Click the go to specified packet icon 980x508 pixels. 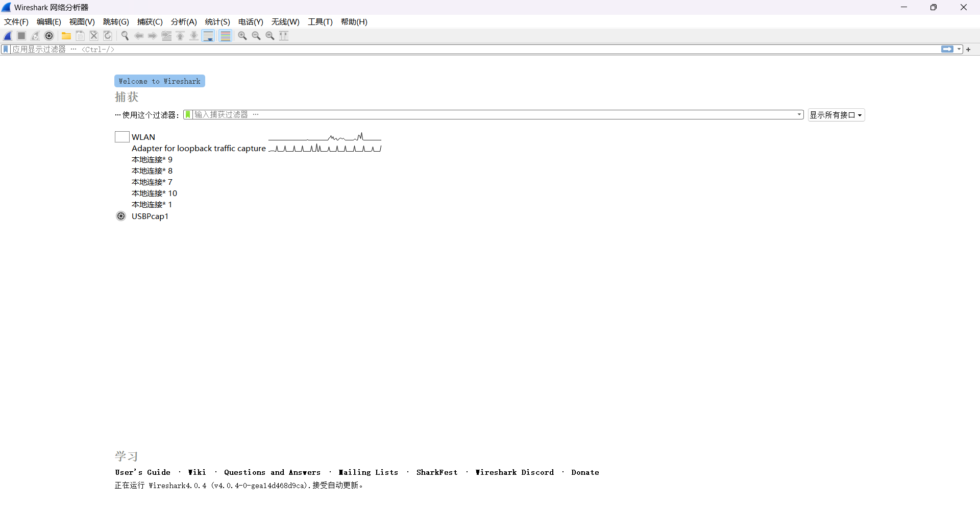click(x=166, y=36)
